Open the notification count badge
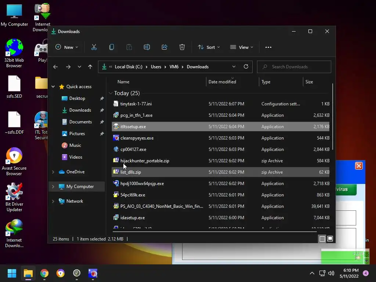376x282 pixels. tap(366, 273)
